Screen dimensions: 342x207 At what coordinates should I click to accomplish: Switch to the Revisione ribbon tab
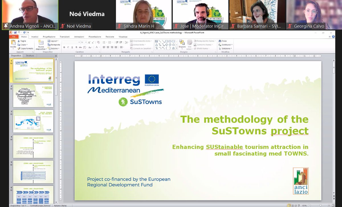click(x=110, y=37)
